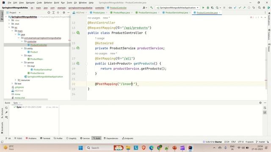Build project using the hammer icon

click(x=152, y=8)
